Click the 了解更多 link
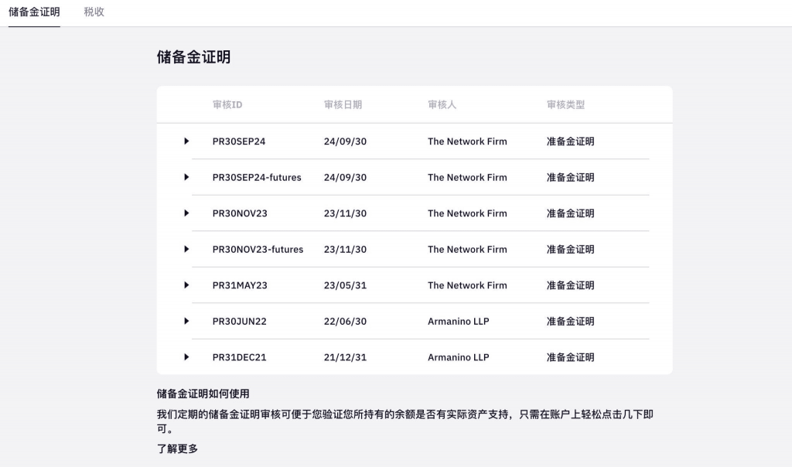This screenshot has height=467, width=792. 177,448
